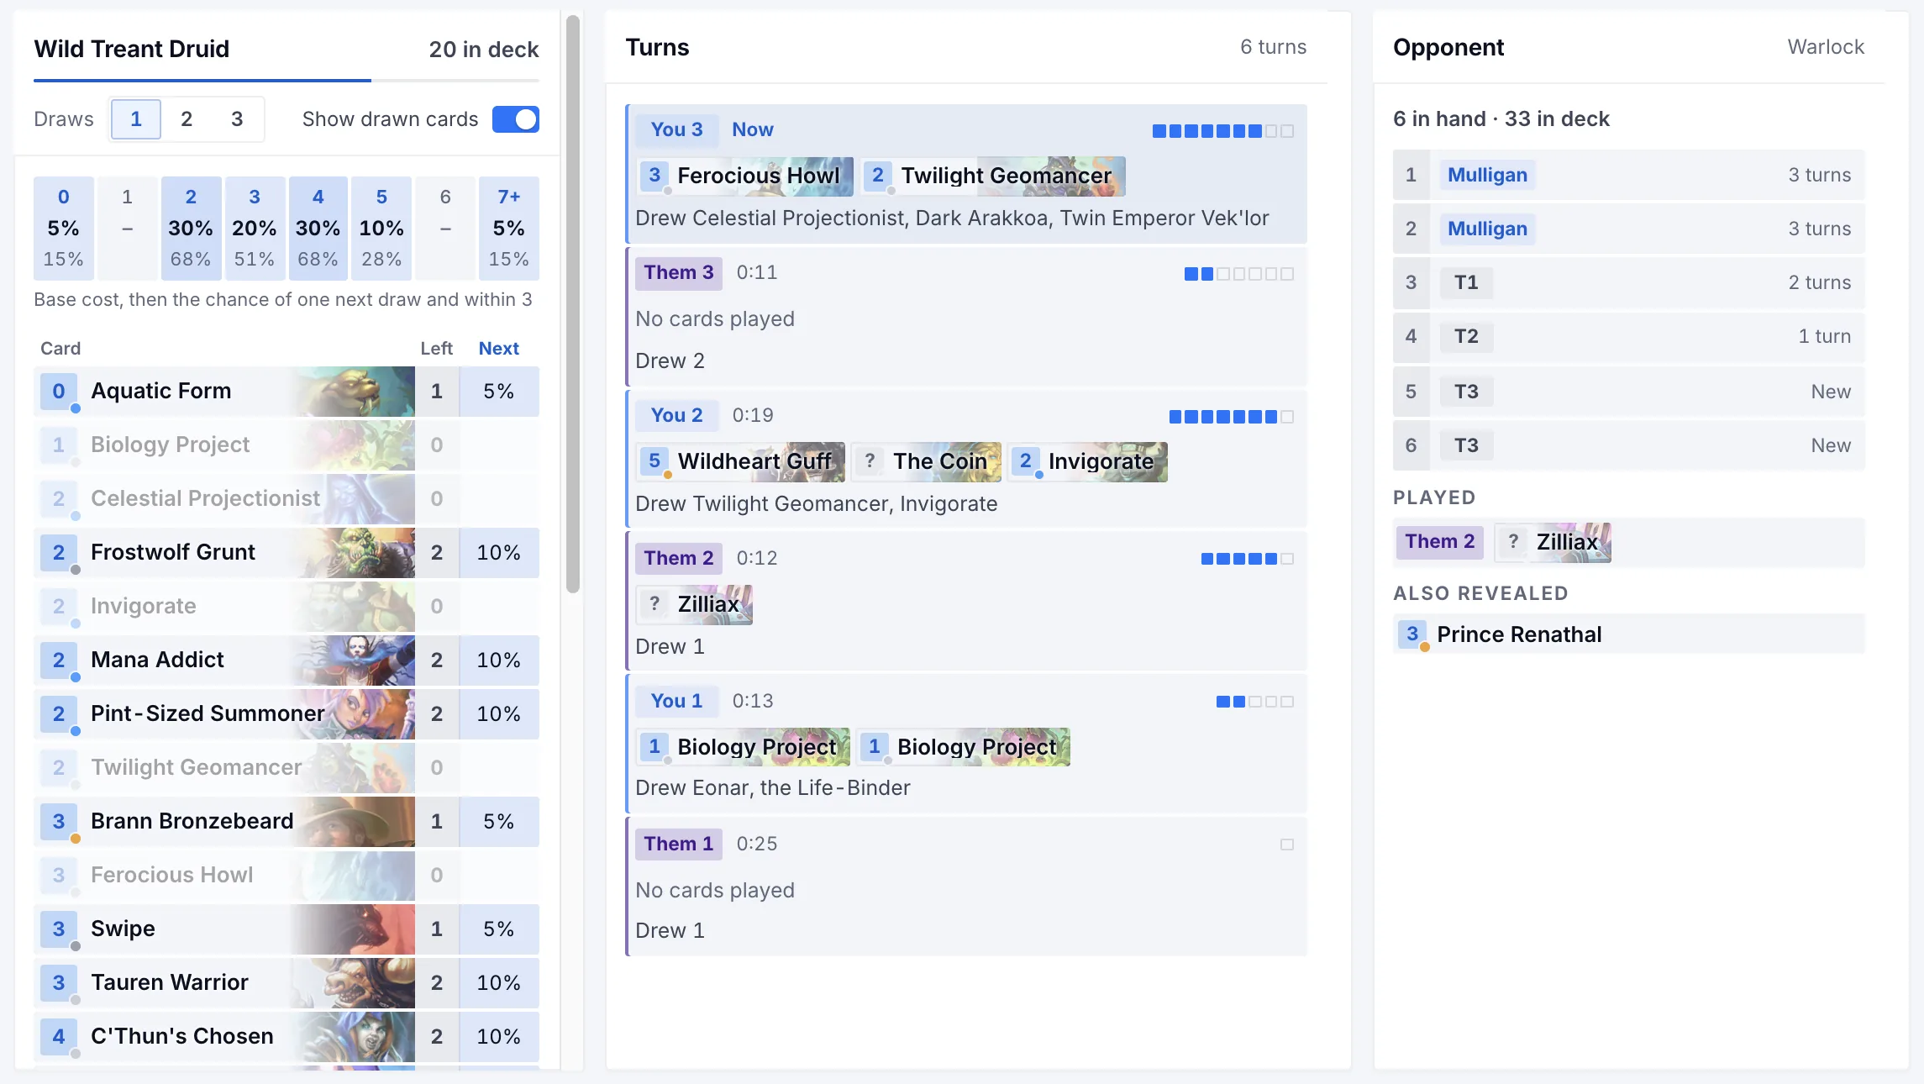Sort the card list by the Next column
The height and width of the screenshot is (1084, 1924).
(x=498, y=348)
